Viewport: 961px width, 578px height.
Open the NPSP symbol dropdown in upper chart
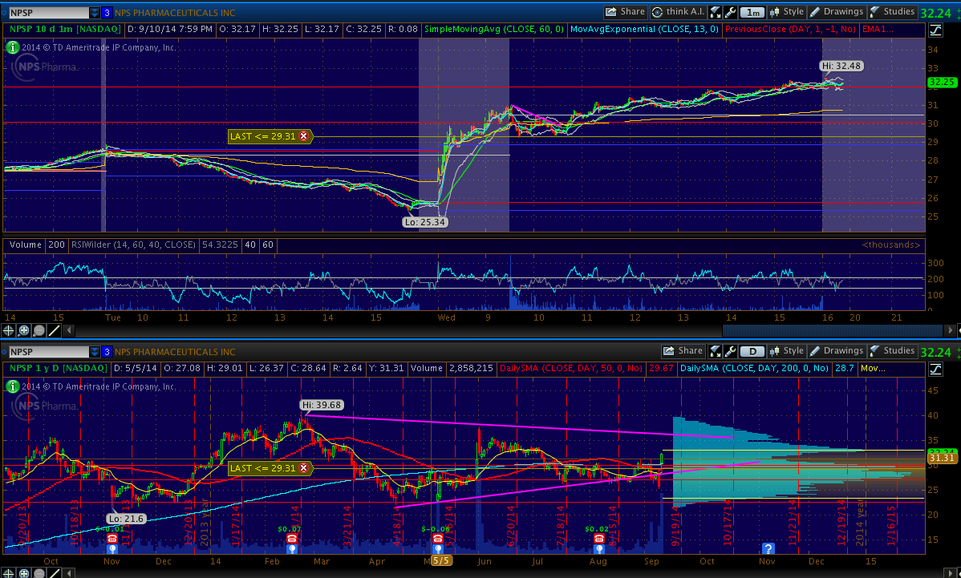95,13
